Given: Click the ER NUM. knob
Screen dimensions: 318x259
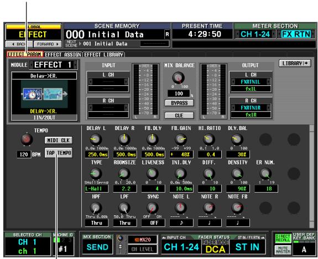Looking at the screenshot, I should click(265, 174).
